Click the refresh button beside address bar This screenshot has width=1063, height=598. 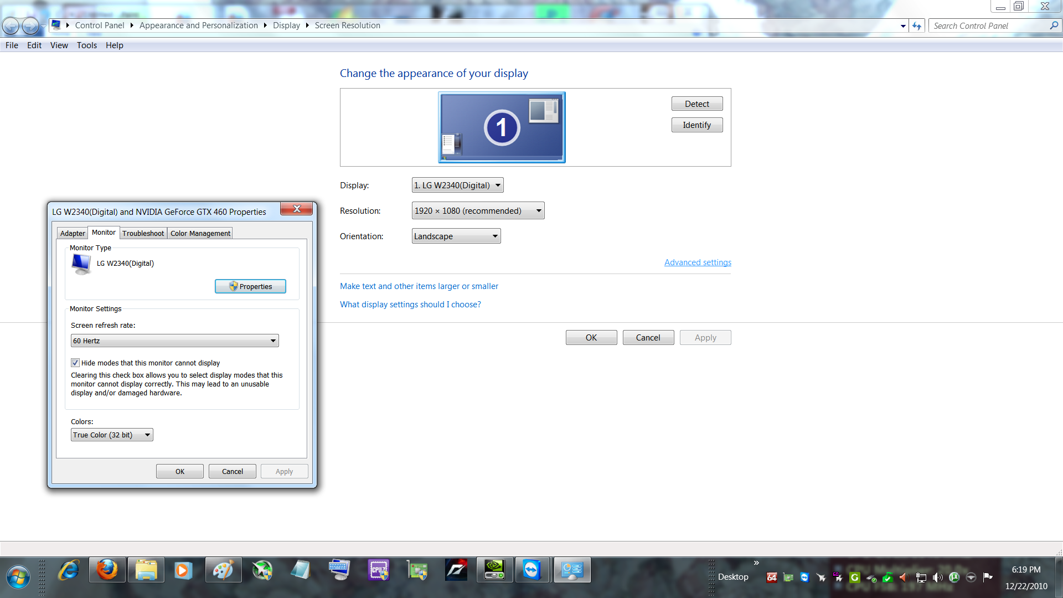tap(917, 26)
